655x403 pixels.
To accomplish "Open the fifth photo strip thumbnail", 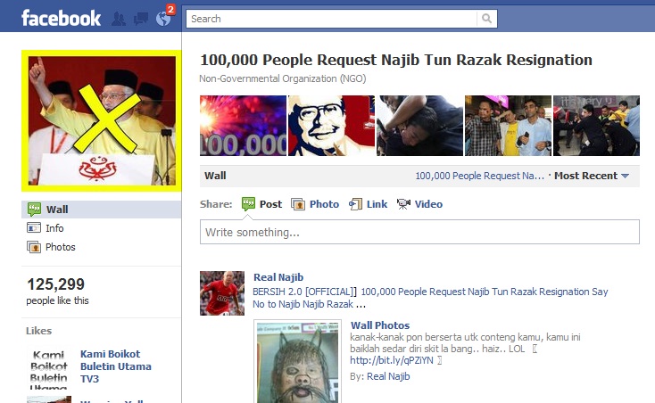I will pos(596,126).
